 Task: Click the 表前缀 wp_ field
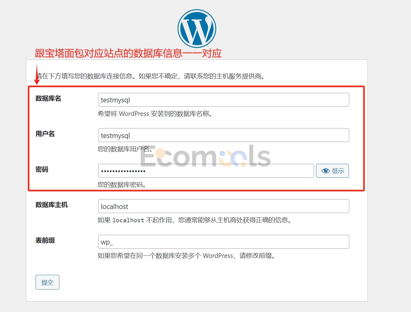(224, 242)
